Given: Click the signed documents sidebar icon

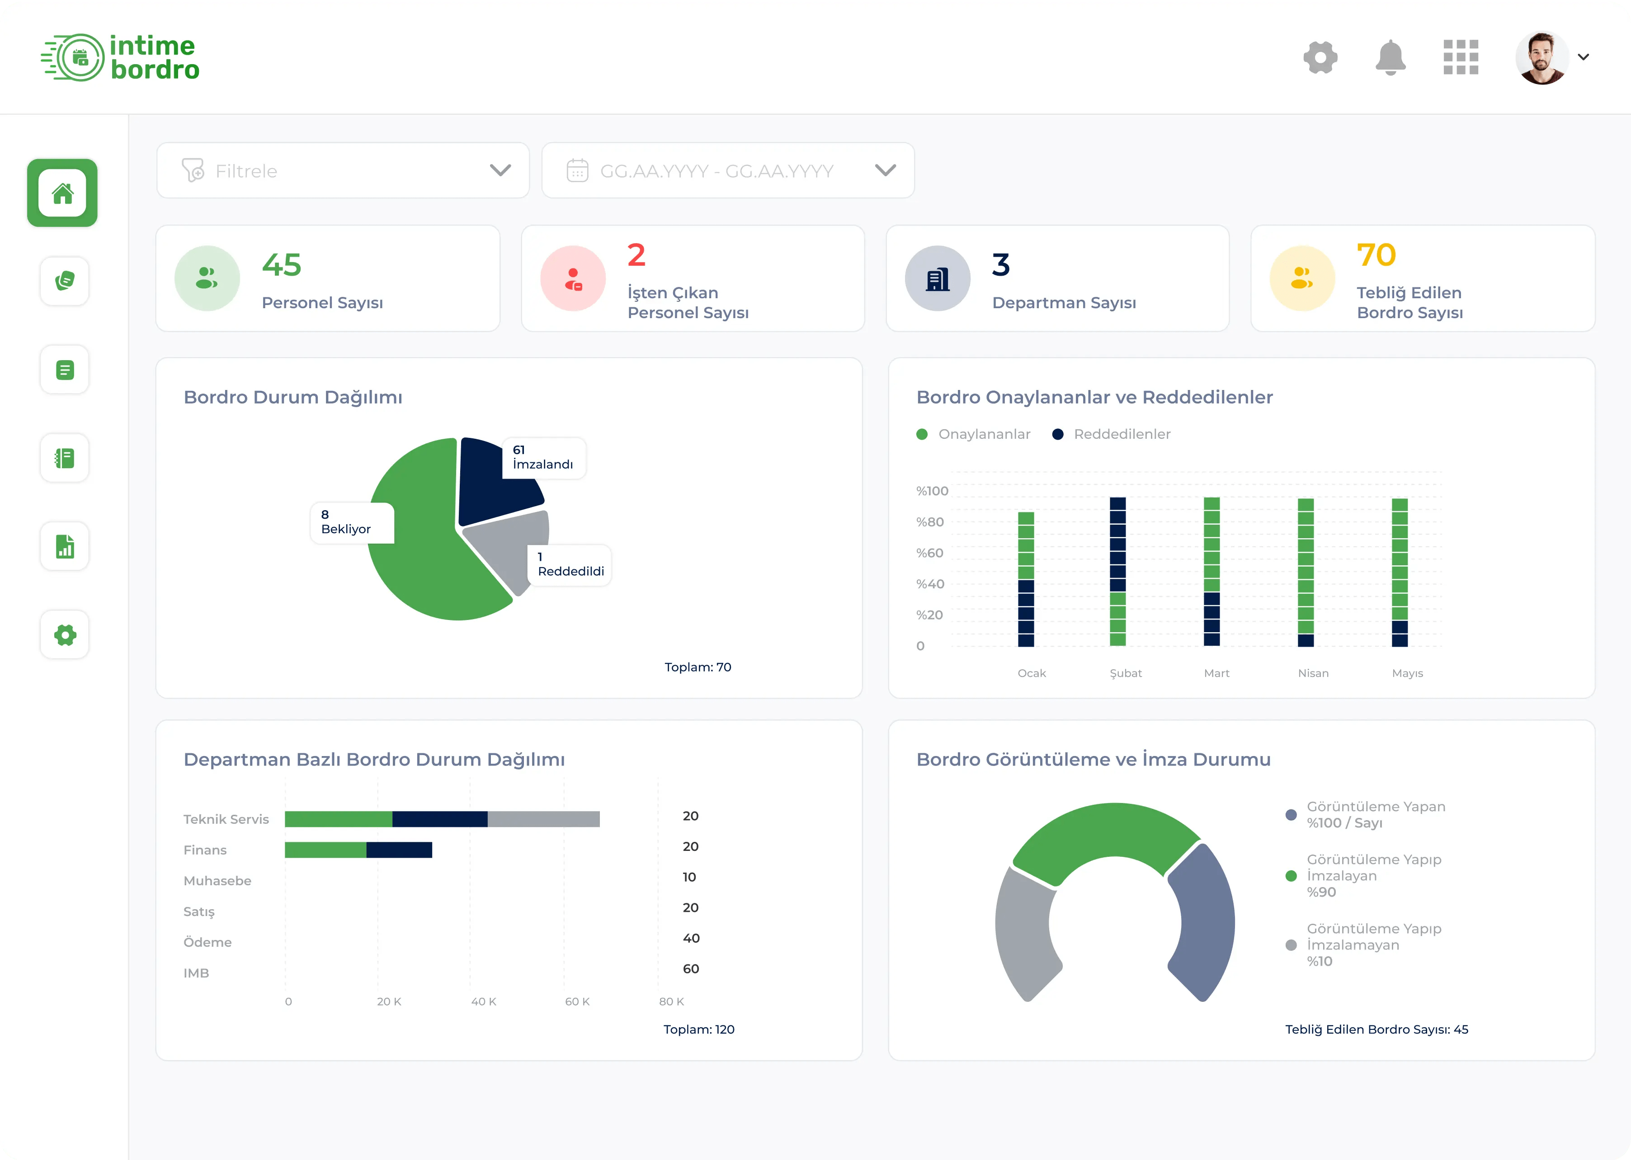Looking at the screenshot, I should [64, 281].
